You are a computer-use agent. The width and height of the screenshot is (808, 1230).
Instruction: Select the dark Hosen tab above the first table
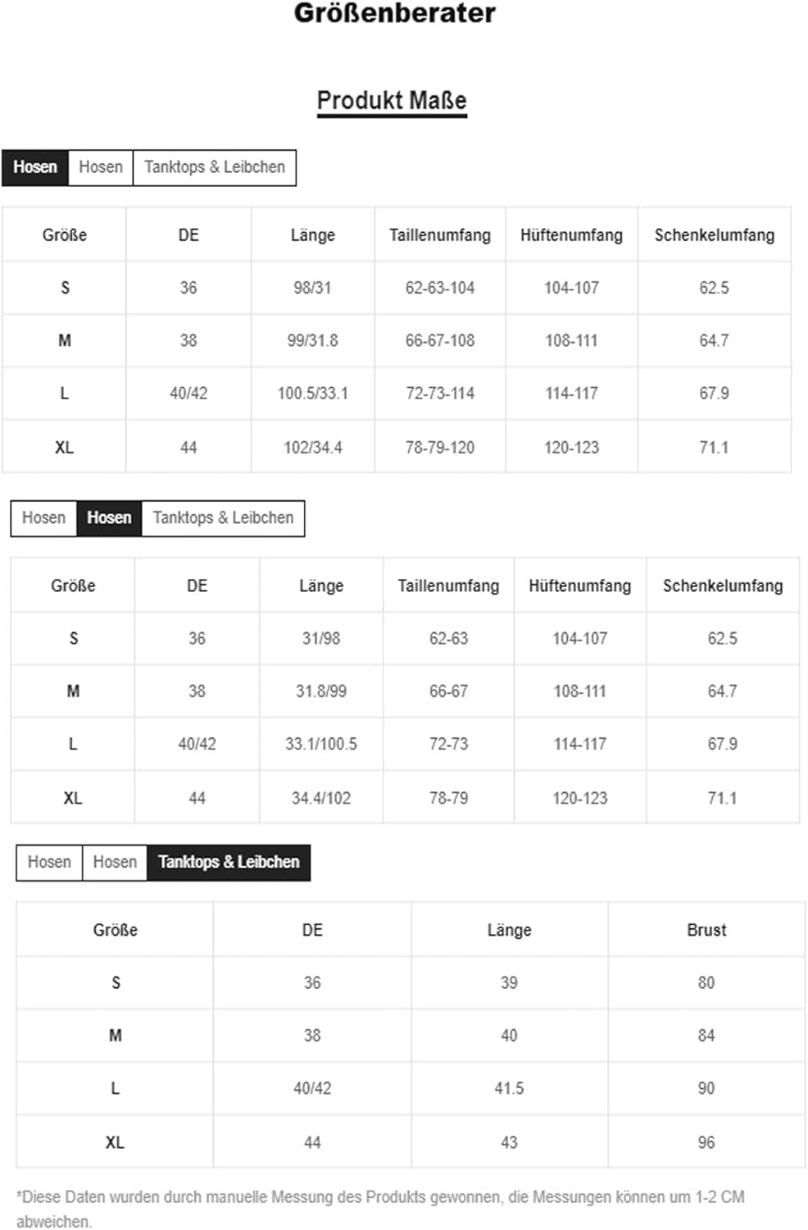pyautogui.click(x=35, y=167)
